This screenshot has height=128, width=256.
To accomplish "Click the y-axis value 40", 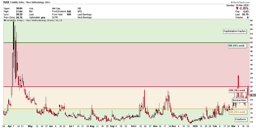I will pyautogui.click(x=251, y=65).
